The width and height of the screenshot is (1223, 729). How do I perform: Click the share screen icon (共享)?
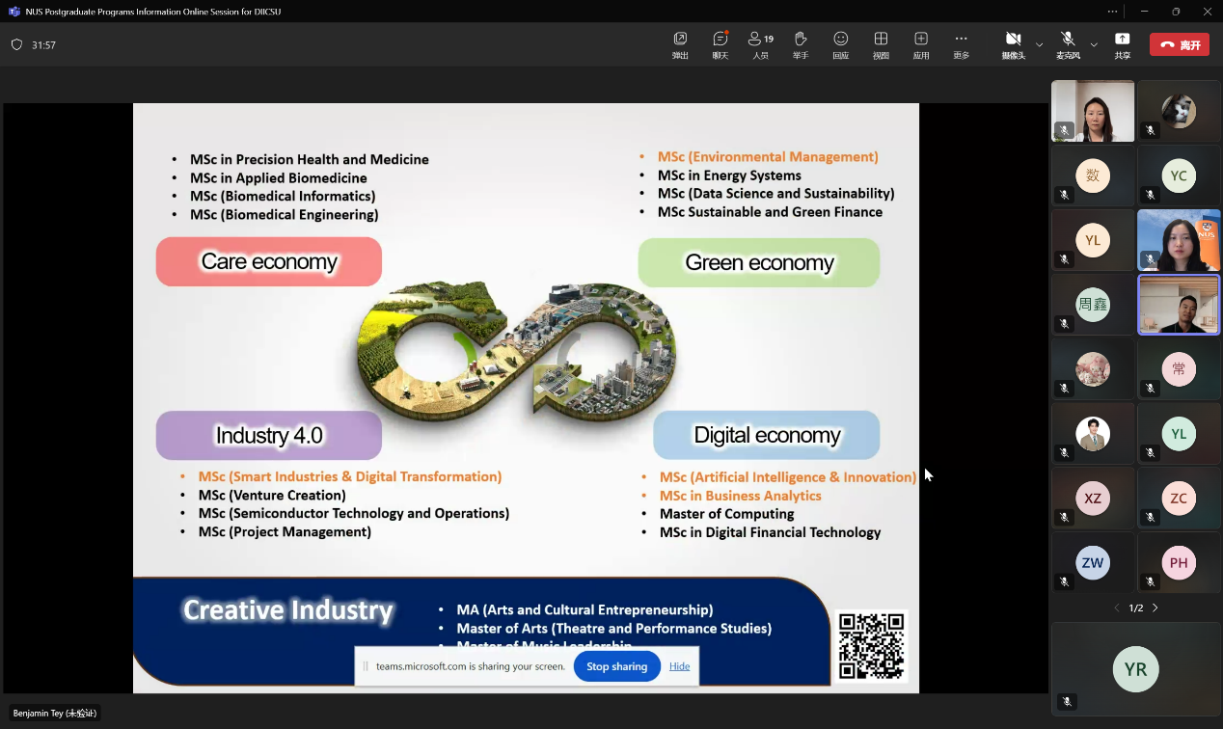(x=1122, y=43)
